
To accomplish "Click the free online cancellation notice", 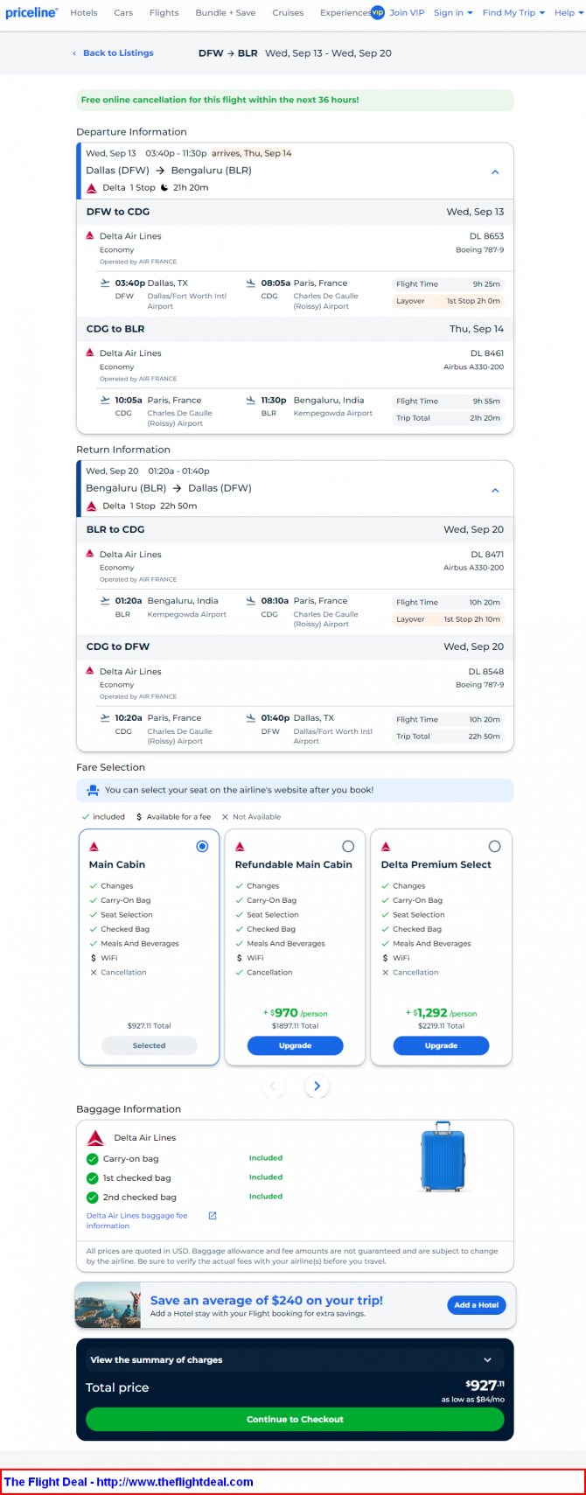I will tap(295, 100).
